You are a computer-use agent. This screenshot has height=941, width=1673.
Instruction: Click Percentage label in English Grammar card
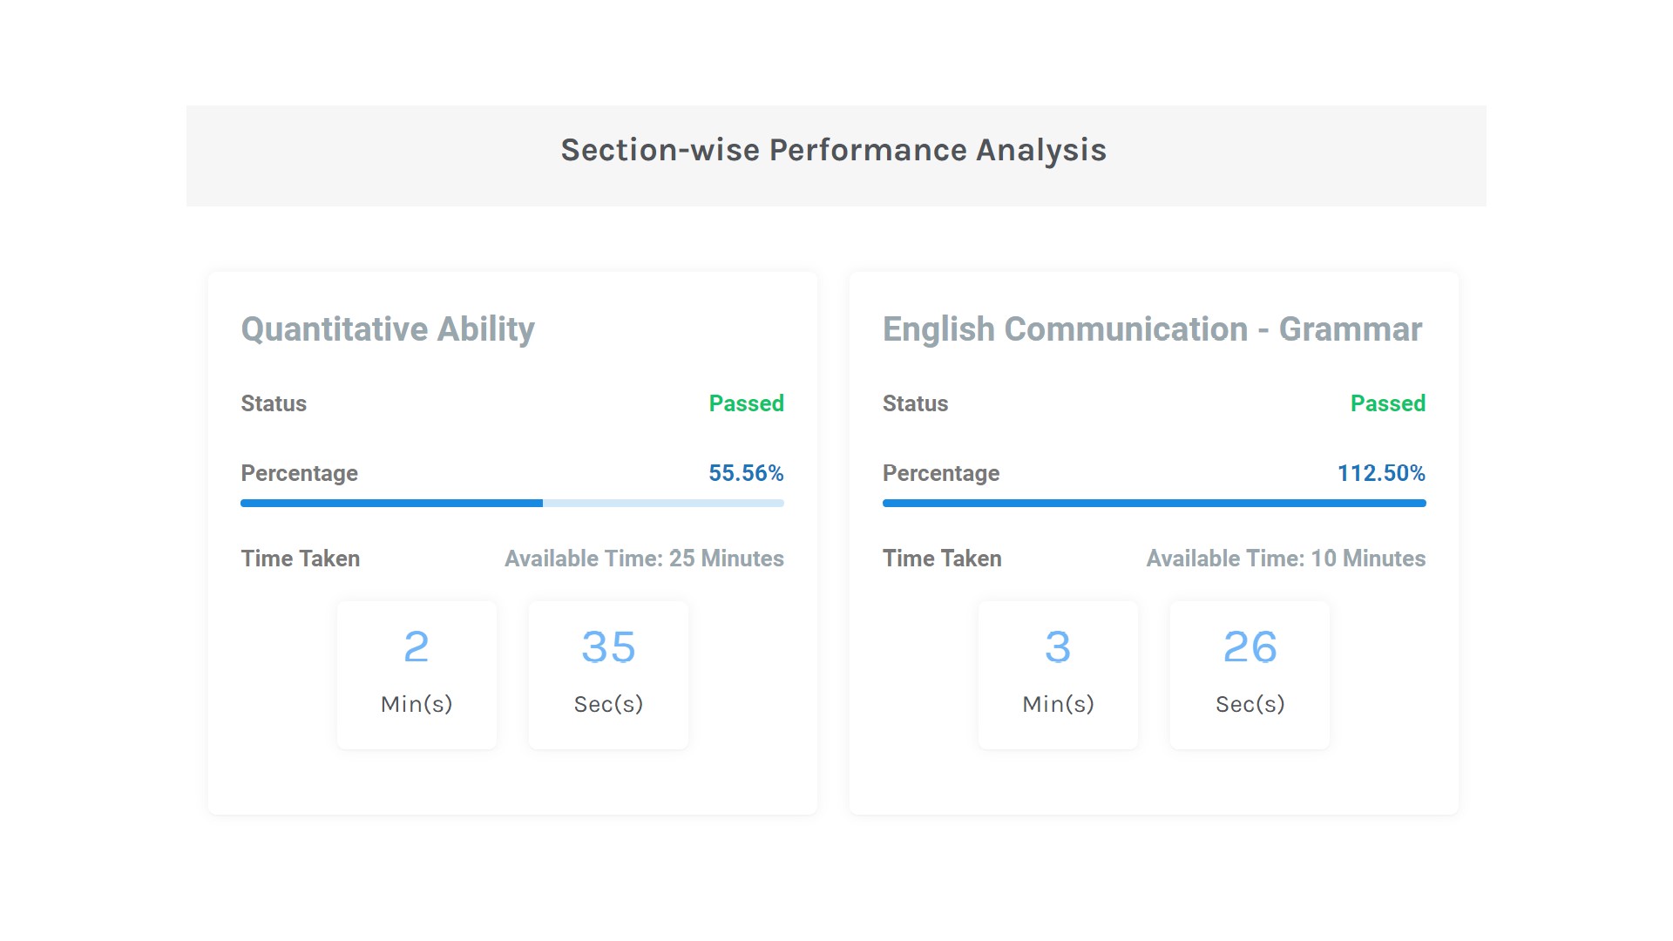pyautogui.click(x=941, y=473)
